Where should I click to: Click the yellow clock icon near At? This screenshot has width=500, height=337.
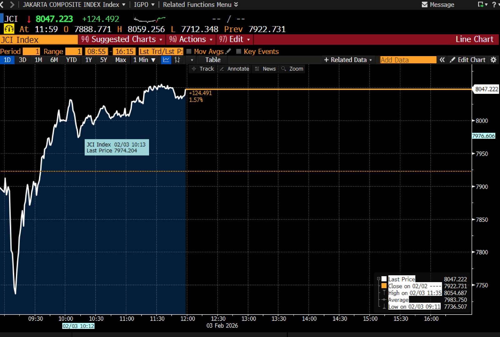(9, 29)
